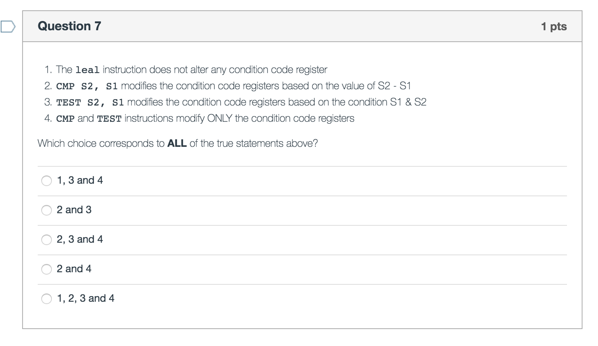Click statement 3 about TEST S2, S1

click(x=241, y=102)
